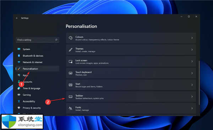This screenshot has height=130, width=213.
Task: Click the Themes pen icon
Action: tap(71, 50)
